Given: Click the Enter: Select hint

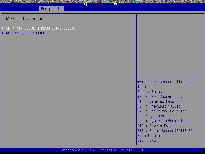Looking at the screenshot, I should pyautogui.click(x=150, y=92).
